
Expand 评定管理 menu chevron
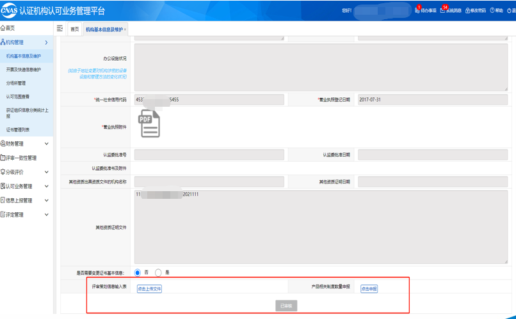pyautogui.click(x=46, y=215)
